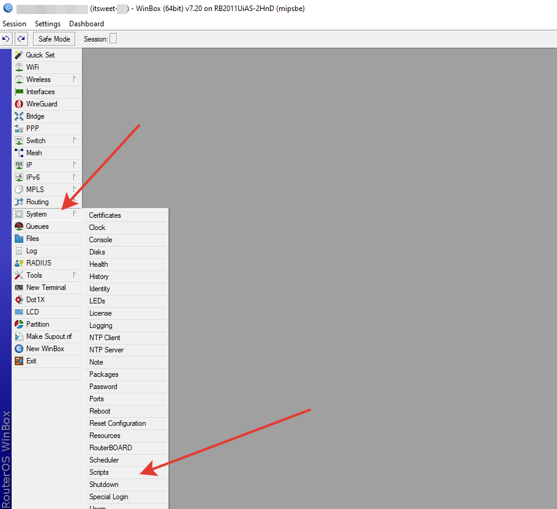The height and width of the screenshot is (509, 557).
Task: Click the RADIUS users icon
Action: 19,263
